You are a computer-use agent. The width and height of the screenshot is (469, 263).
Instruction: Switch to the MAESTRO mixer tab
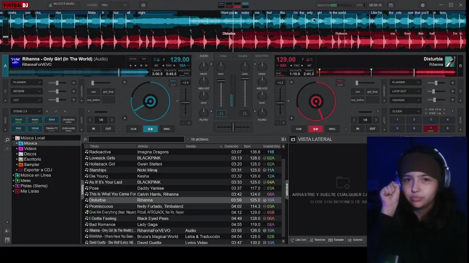[x=262, y=56]
